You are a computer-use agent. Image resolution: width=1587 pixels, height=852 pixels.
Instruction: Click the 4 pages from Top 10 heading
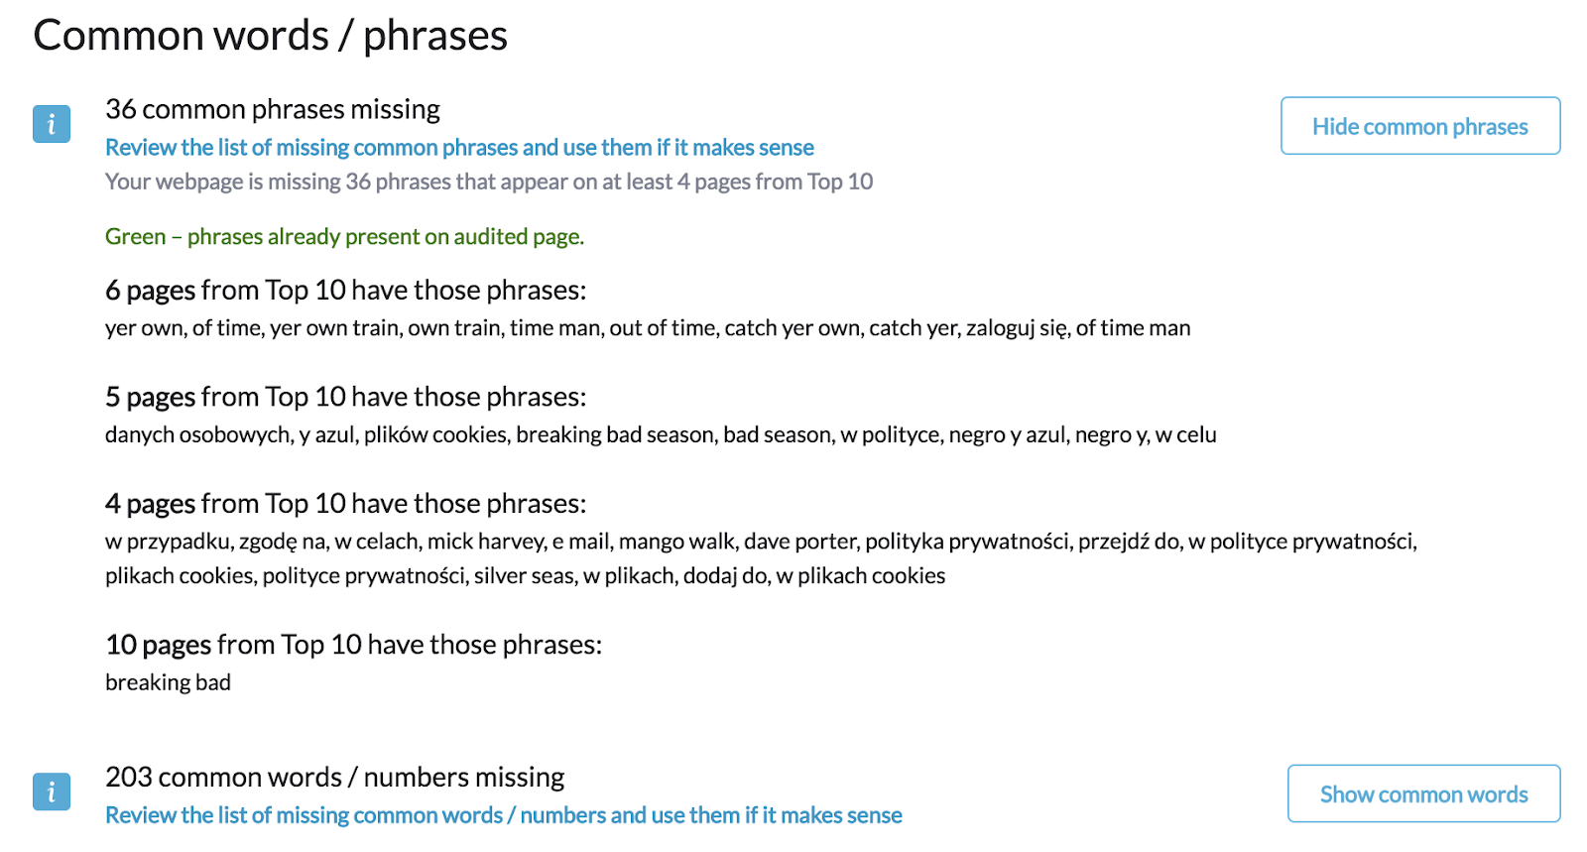tap(346, 504)
